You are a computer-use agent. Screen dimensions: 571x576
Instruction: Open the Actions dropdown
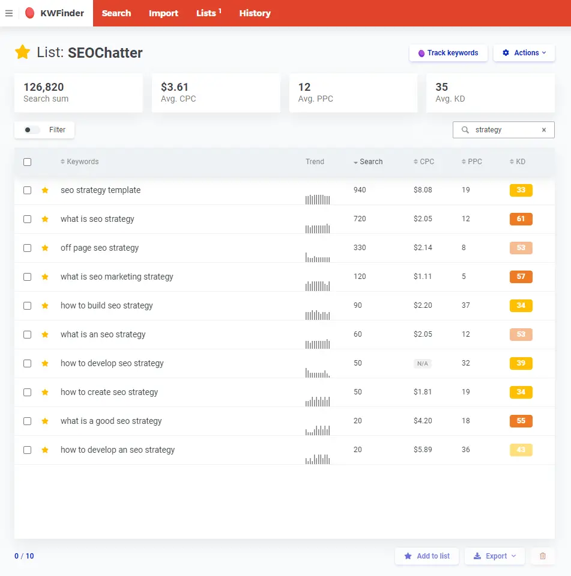[524, 53]
